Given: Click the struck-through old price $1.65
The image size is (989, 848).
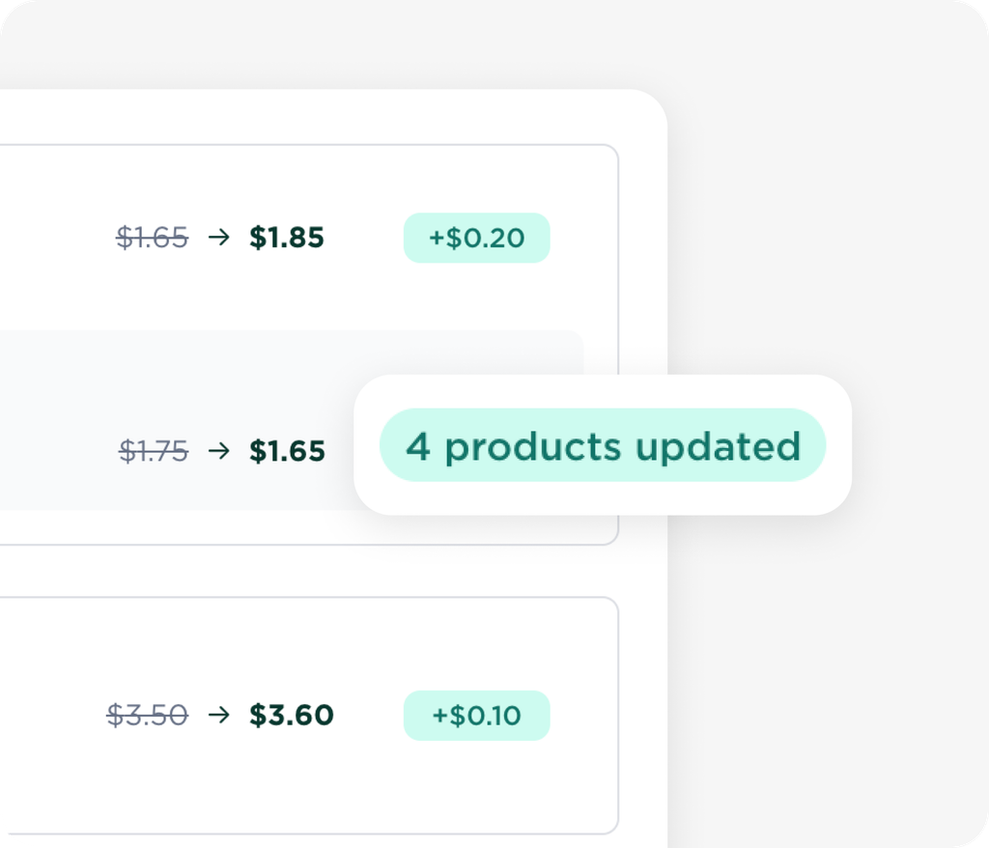Looking at the screenshot, I should click(x=153, y=238).
